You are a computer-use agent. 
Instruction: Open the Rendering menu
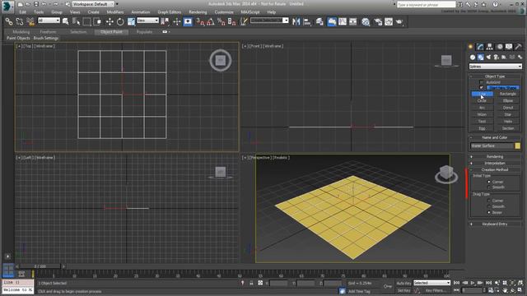pos(198,12)
